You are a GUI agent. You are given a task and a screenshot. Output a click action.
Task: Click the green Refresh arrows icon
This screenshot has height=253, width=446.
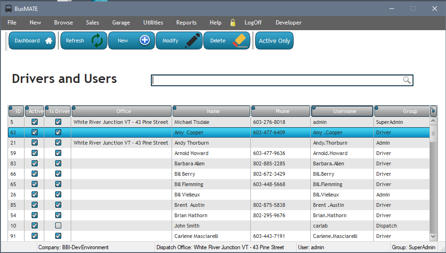coord(97,41)
